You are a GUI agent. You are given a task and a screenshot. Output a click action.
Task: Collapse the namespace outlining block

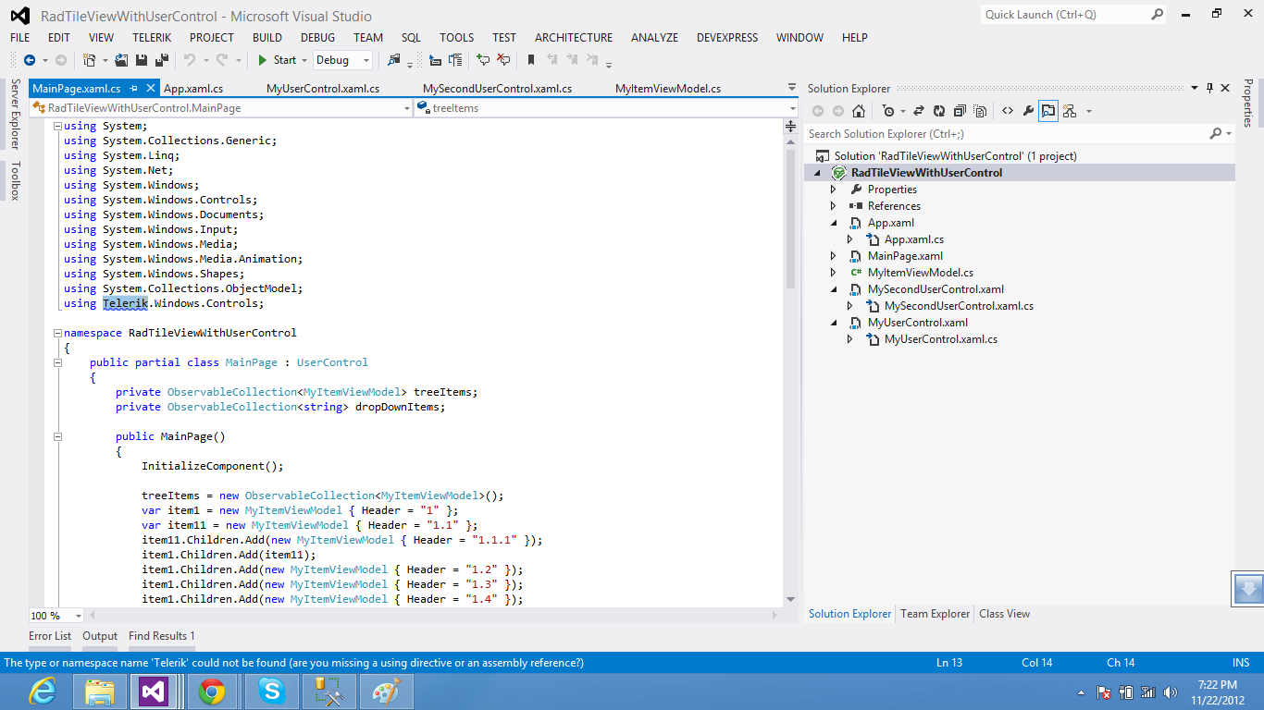point(57,333)
